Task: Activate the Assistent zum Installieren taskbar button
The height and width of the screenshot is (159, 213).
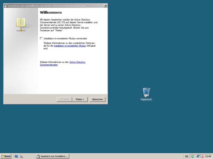Action: (x=53, y=156)
